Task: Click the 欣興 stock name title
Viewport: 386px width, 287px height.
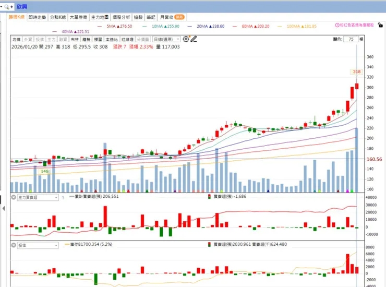Action: [22, 7]
